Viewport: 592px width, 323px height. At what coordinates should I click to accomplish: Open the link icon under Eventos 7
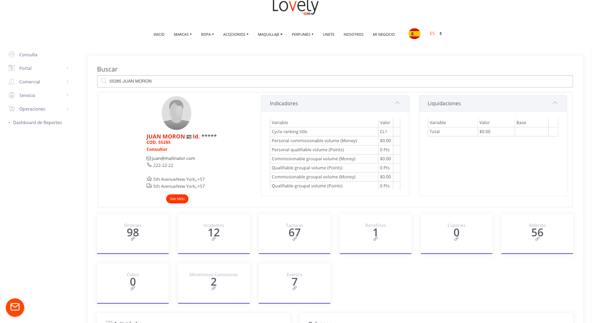click(295, 288)
